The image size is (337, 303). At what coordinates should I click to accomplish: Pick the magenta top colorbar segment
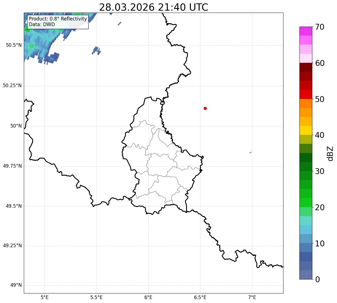point(306,31)
